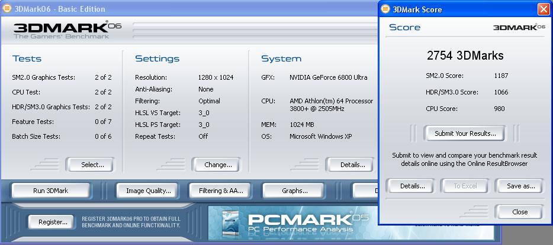Click the Tests section heading
Viewport: 553px width, 245px height.
point(27,58)
